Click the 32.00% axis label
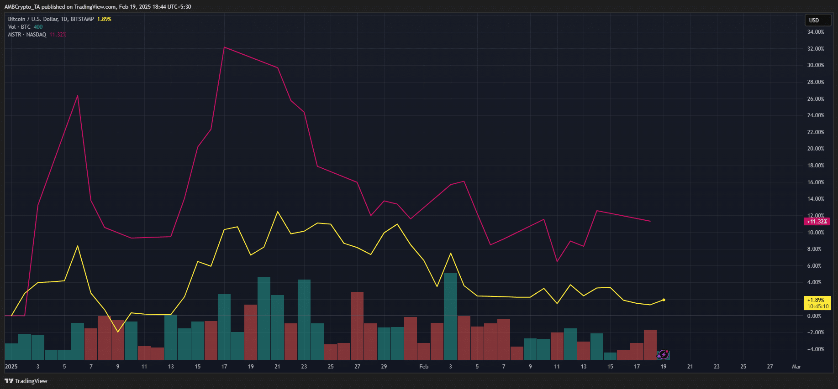Screen dimensions: 838x389 [x=816, y=49]
